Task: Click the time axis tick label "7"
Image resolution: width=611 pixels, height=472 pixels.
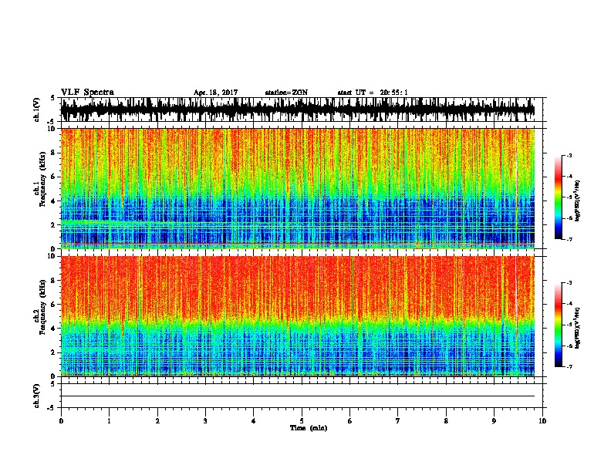Action: (x=398, y=421)
